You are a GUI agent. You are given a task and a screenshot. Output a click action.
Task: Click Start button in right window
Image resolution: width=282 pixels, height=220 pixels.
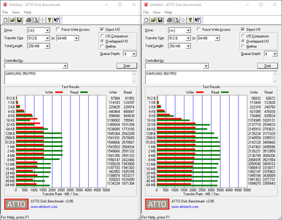tap(267, 66)
